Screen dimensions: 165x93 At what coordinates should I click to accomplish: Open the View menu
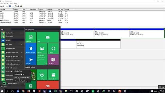[x=11, y=4]
